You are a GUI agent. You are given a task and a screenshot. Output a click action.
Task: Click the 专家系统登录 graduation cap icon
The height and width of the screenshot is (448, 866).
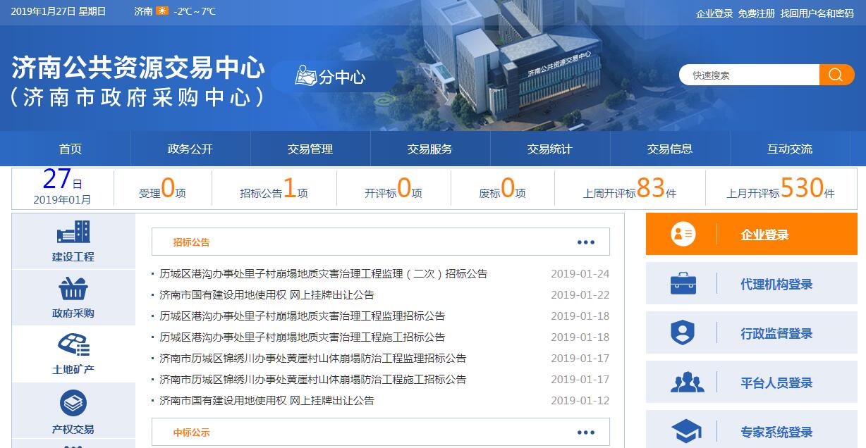685,431
